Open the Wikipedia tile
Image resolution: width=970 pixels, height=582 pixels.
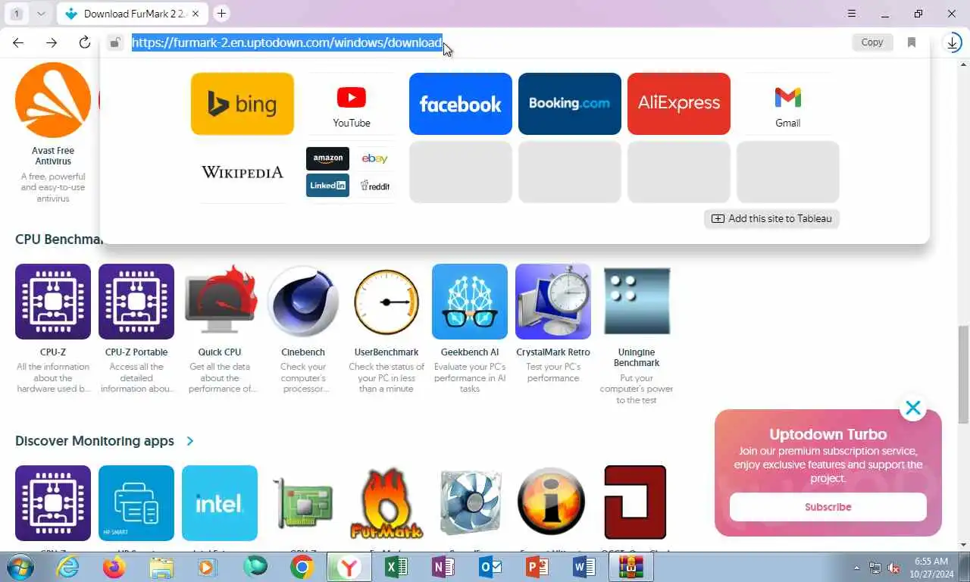242,172
